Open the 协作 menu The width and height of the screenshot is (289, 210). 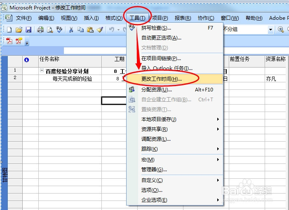tap(206, 18)
